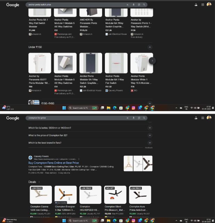Open File Explorer in taskbar showing Light rain
Screen dimensions: 215x223
click(108, 108)
